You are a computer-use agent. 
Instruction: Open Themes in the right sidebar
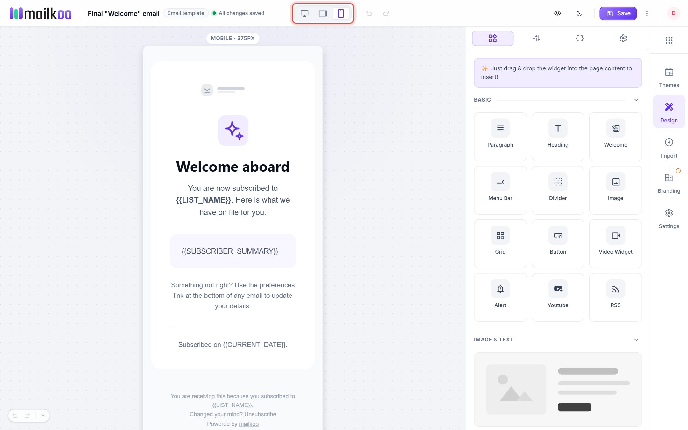click(x=669, y=78)
